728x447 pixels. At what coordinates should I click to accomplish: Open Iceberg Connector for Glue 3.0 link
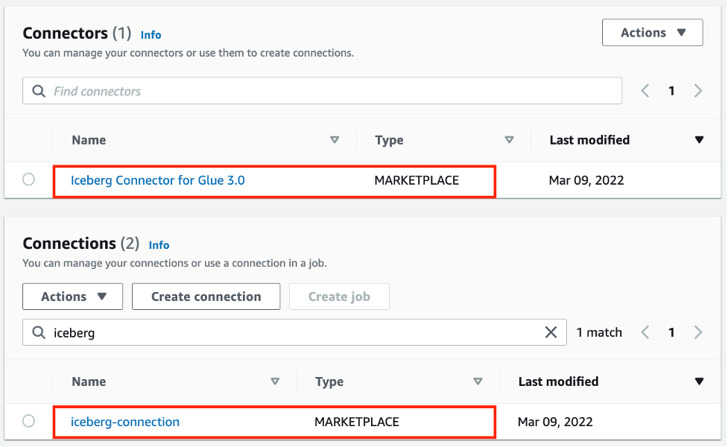157,180
